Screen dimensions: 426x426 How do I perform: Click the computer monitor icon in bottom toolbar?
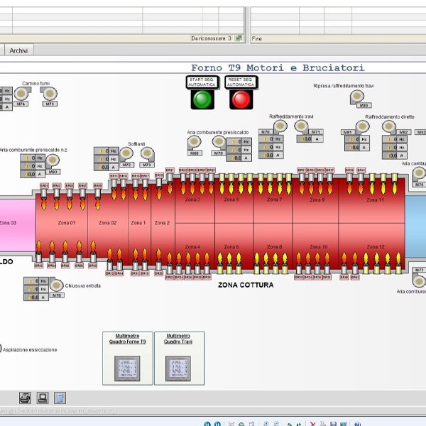pyautogui.click(x=43, y=398)
